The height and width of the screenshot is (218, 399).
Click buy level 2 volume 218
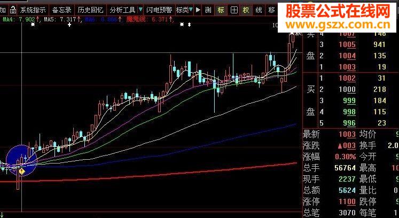pos(379,89)
